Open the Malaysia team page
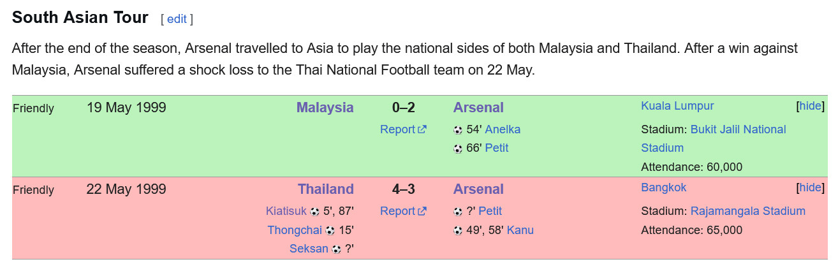 (325, 107)
